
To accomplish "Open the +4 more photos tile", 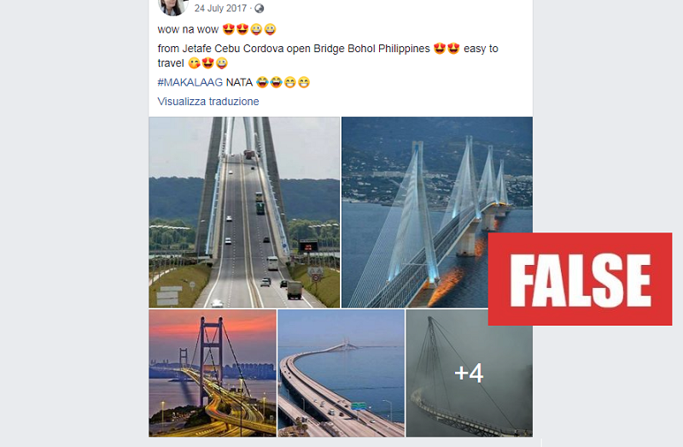I will tap(469, 373).
